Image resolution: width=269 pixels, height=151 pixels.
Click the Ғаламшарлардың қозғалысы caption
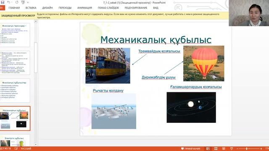(196, 87)
